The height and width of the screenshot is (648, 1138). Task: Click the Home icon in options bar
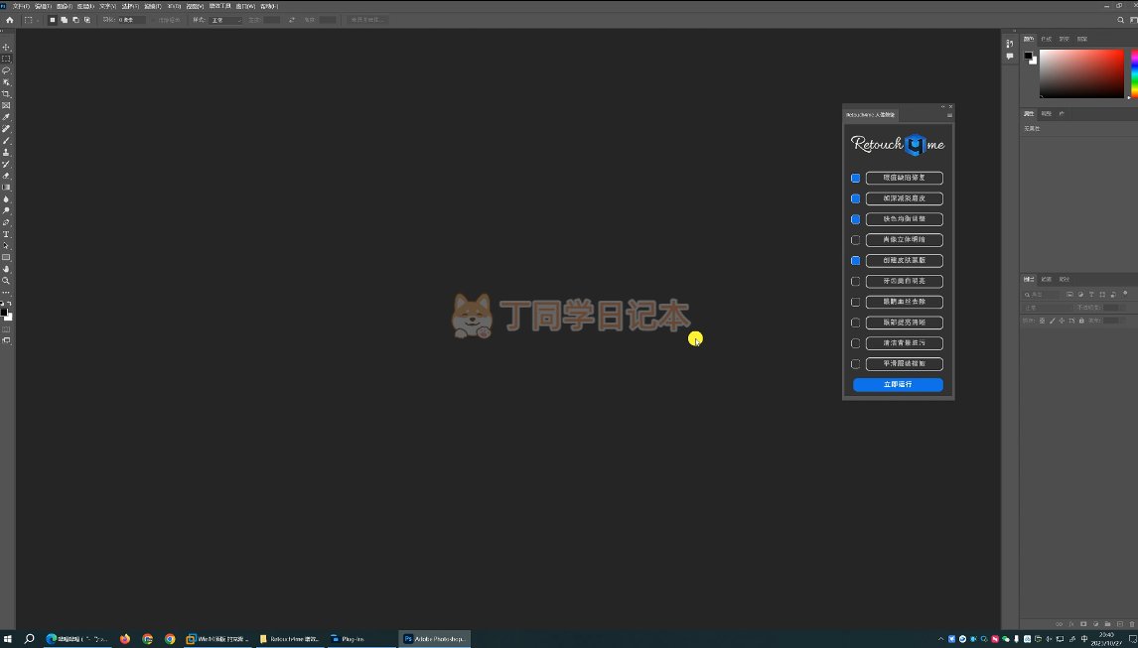[10, 20]
